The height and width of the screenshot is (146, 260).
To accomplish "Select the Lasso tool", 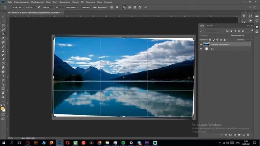I will pyautogui.click(x=3, y=25).
